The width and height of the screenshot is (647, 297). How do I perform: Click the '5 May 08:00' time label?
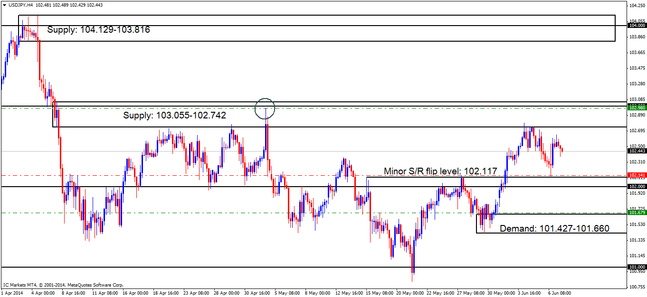(287, 293)
